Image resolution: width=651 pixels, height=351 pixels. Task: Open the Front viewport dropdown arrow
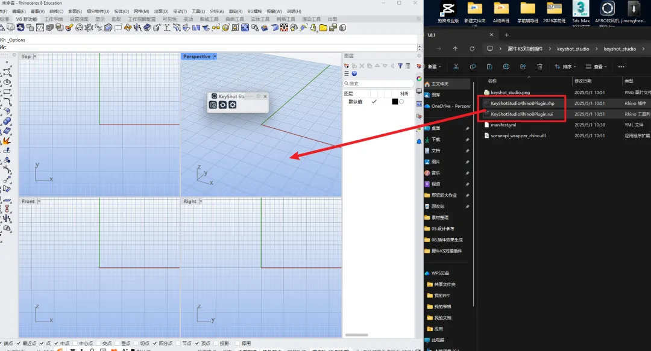pos(39,201)
